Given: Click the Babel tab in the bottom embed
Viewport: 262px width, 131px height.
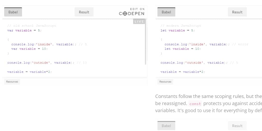Looking at the screenshot, I should (x=166, y=126).
